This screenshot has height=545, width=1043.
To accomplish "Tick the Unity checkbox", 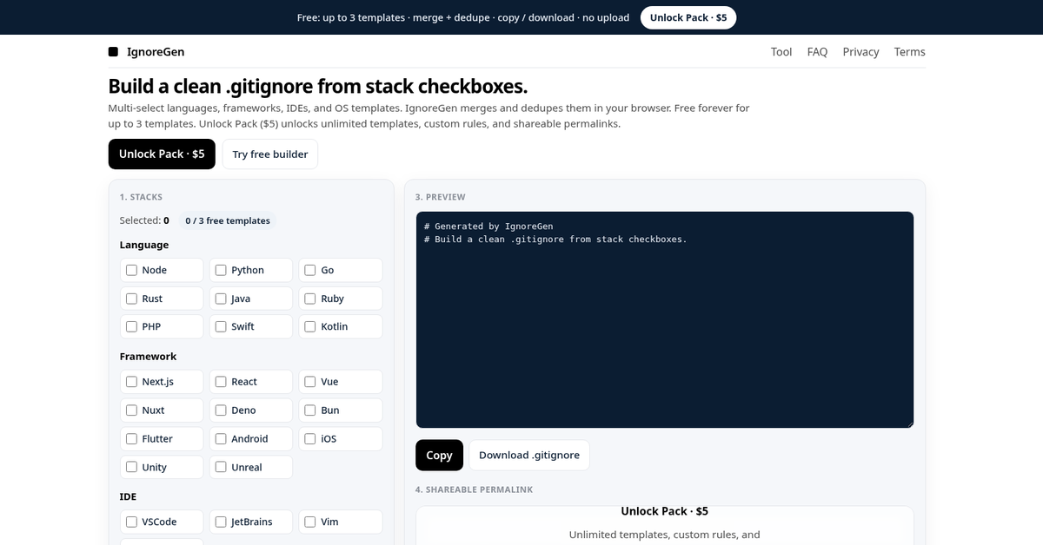I will (x=132, y=467).
